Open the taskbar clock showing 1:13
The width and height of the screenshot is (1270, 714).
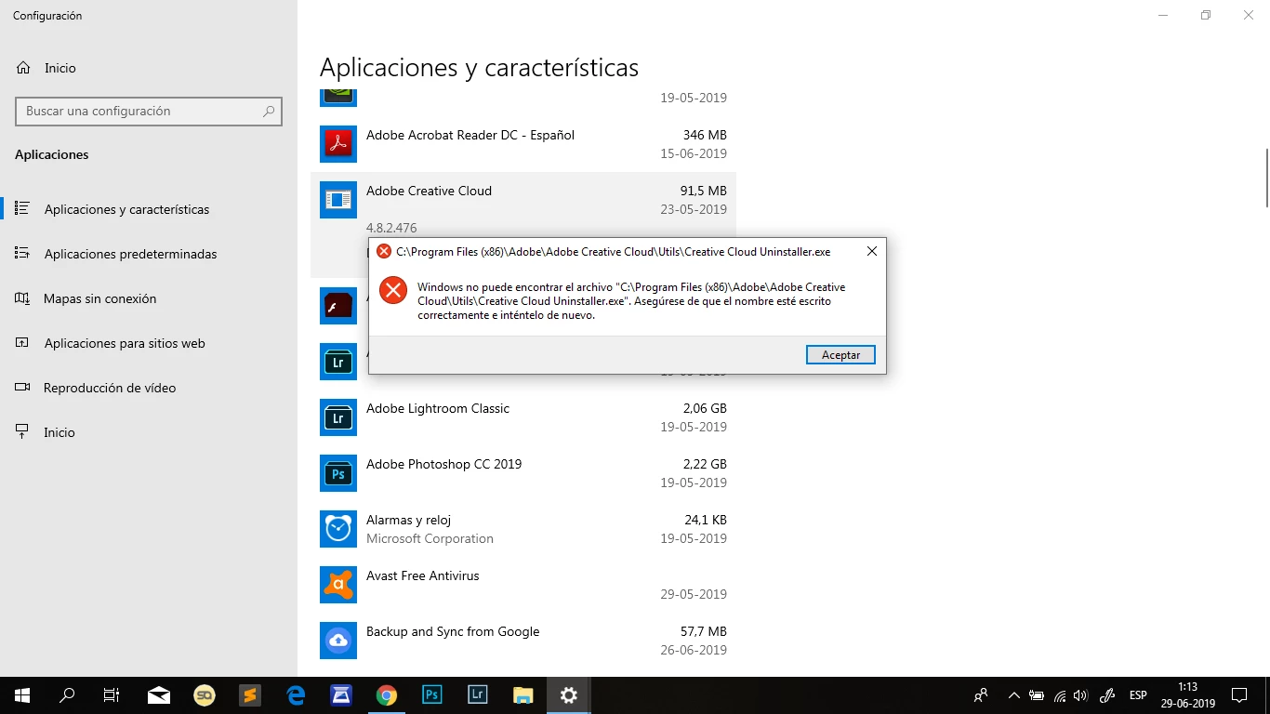coord(1188,695)
